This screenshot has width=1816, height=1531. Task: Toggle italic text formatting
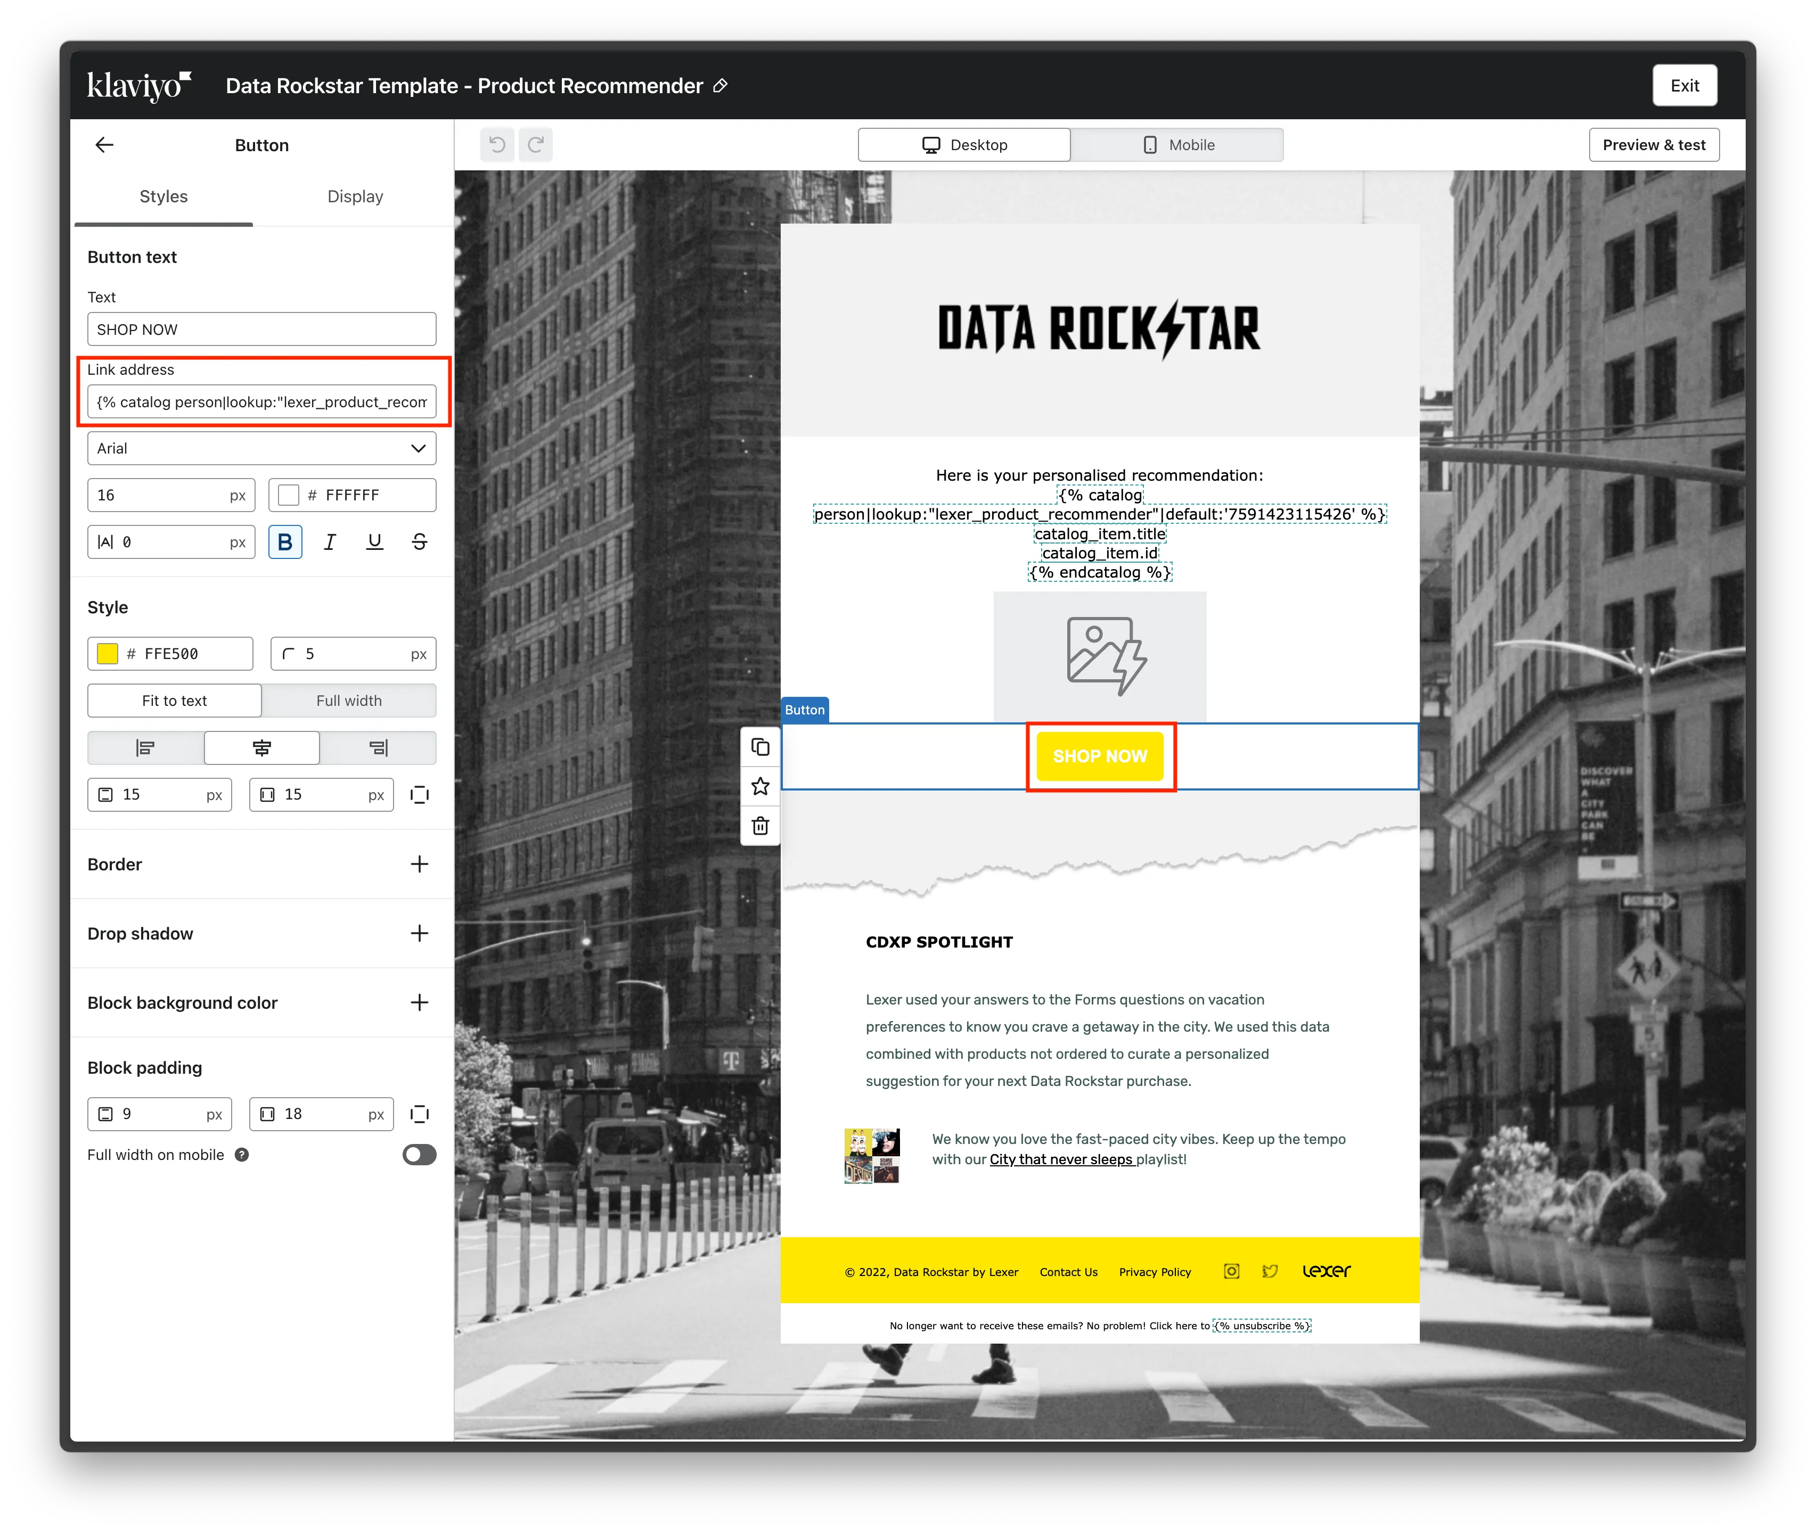coord(330,542)
